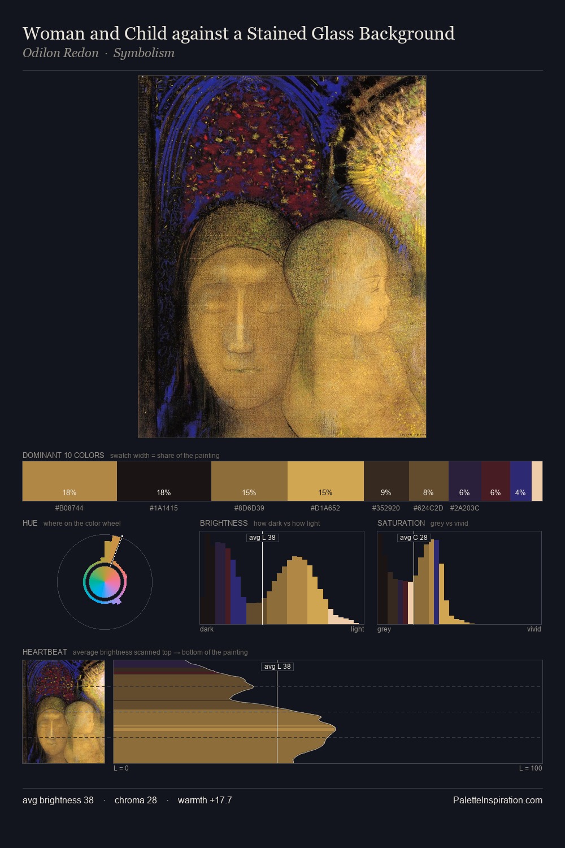
Task: Click the pale peach swatch at the palette's end
Action: pos(537,481)
